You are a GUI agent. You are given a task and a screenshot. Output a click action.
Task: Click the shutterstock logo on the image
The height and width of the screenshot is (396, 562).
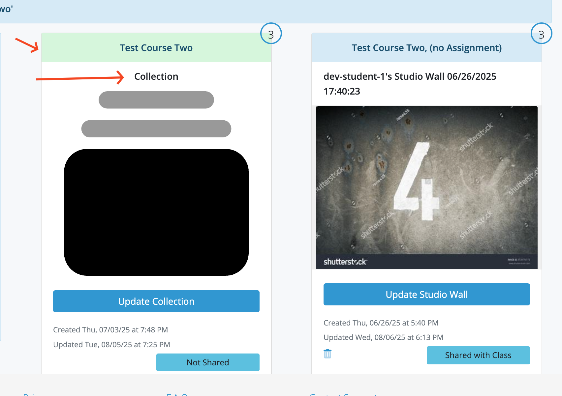coord(345,262)
